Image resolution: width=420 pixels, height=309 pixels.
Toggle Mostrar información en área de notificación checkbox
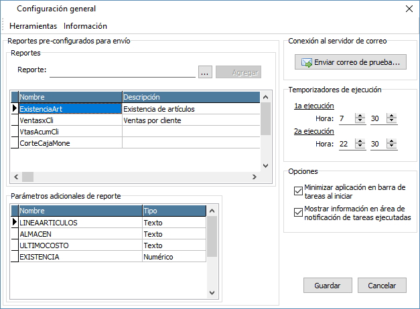point(298,213)
